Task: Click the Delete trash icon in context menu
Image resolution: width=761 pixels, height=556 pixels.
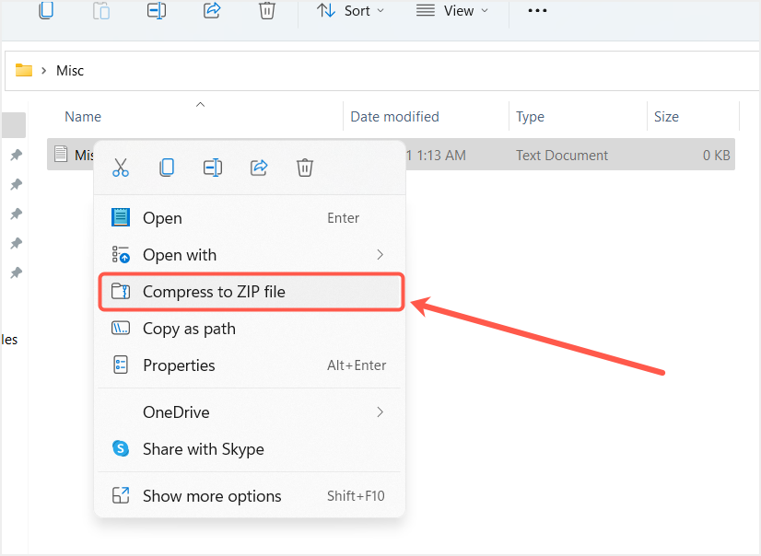Action: 305,168
